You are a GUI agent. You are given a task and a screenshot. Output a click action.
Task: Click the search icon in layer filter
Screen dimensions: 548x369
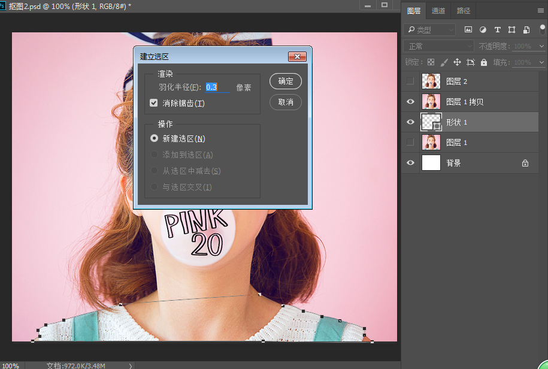[x=411, y=29]
